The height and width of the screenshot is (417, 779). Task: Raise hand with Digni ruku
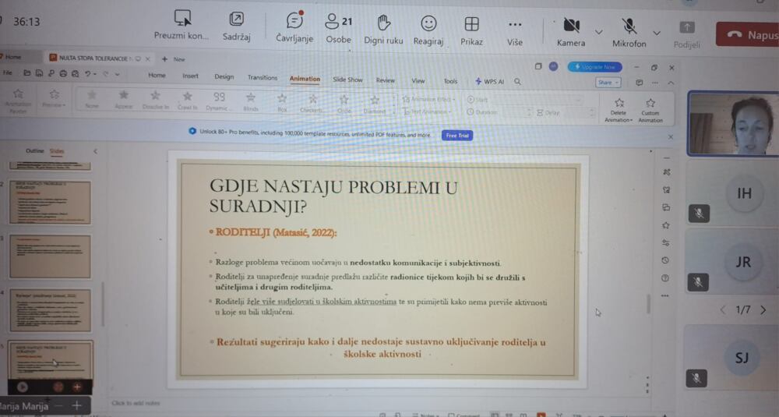tap(382, 23)
